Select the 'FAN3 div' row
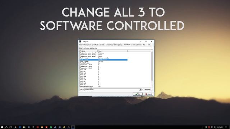The width and height of the screenshot is (230, 129). (103, 78)
